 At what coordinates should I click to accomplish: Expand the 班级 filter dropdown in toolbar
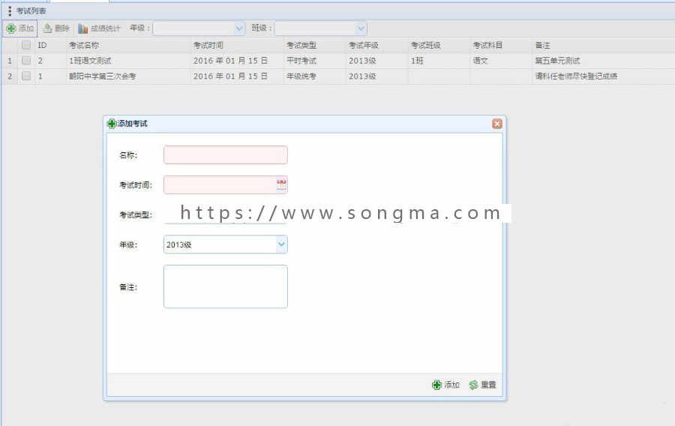361,28
